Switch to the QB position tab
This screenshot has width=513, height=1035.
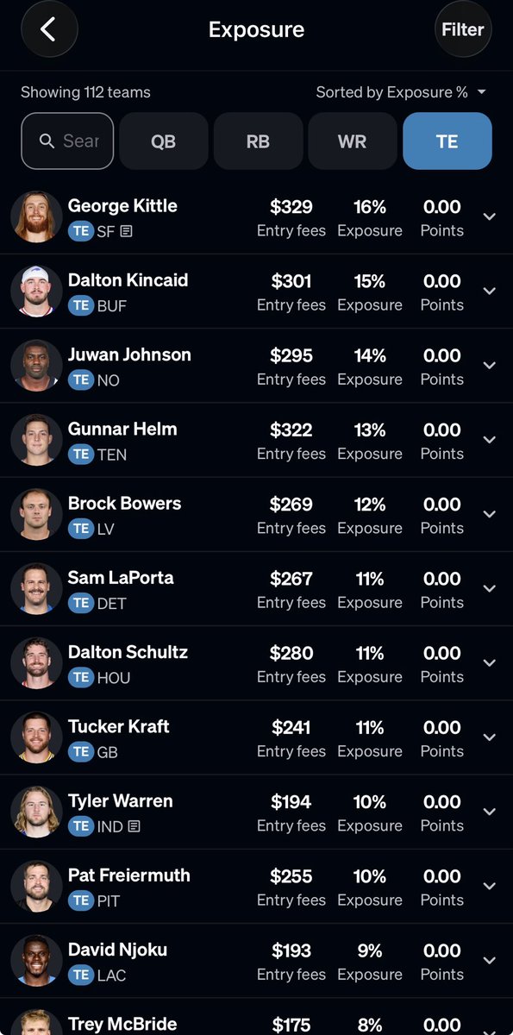[x=164, y=141]
